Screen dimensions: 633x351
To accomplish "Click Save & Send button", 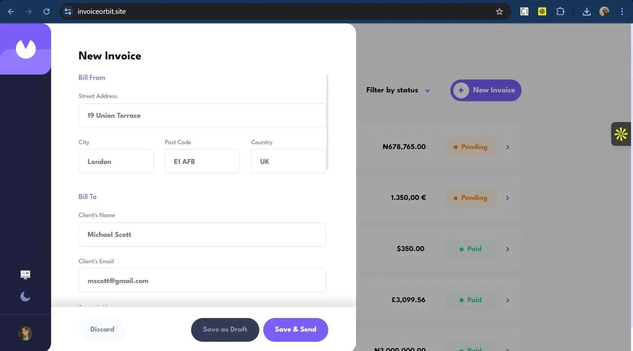I will pyautogui.click(x=295, y=329).
